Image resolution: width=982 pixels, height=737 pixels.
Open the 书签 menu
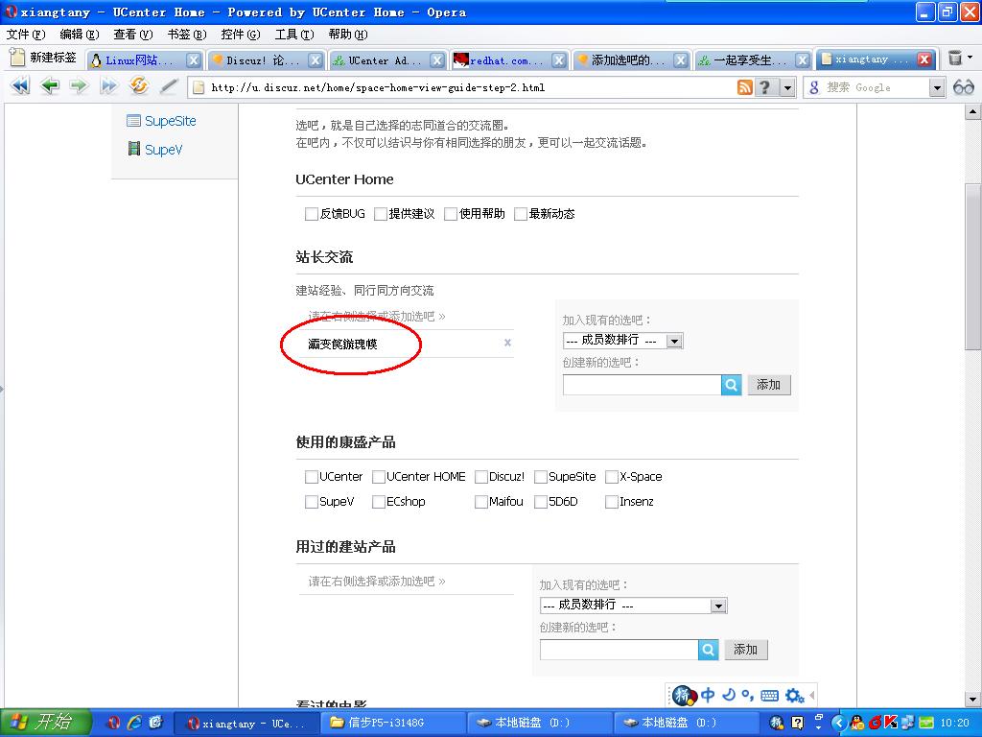187,34
